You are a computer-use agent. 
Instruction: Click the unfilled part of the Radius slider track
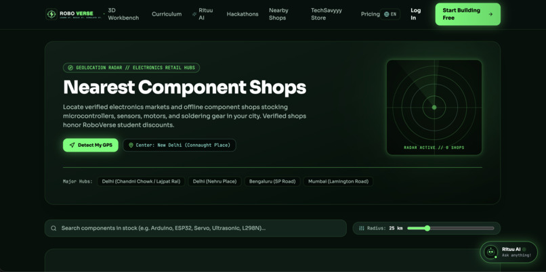[x=462, y=229]
